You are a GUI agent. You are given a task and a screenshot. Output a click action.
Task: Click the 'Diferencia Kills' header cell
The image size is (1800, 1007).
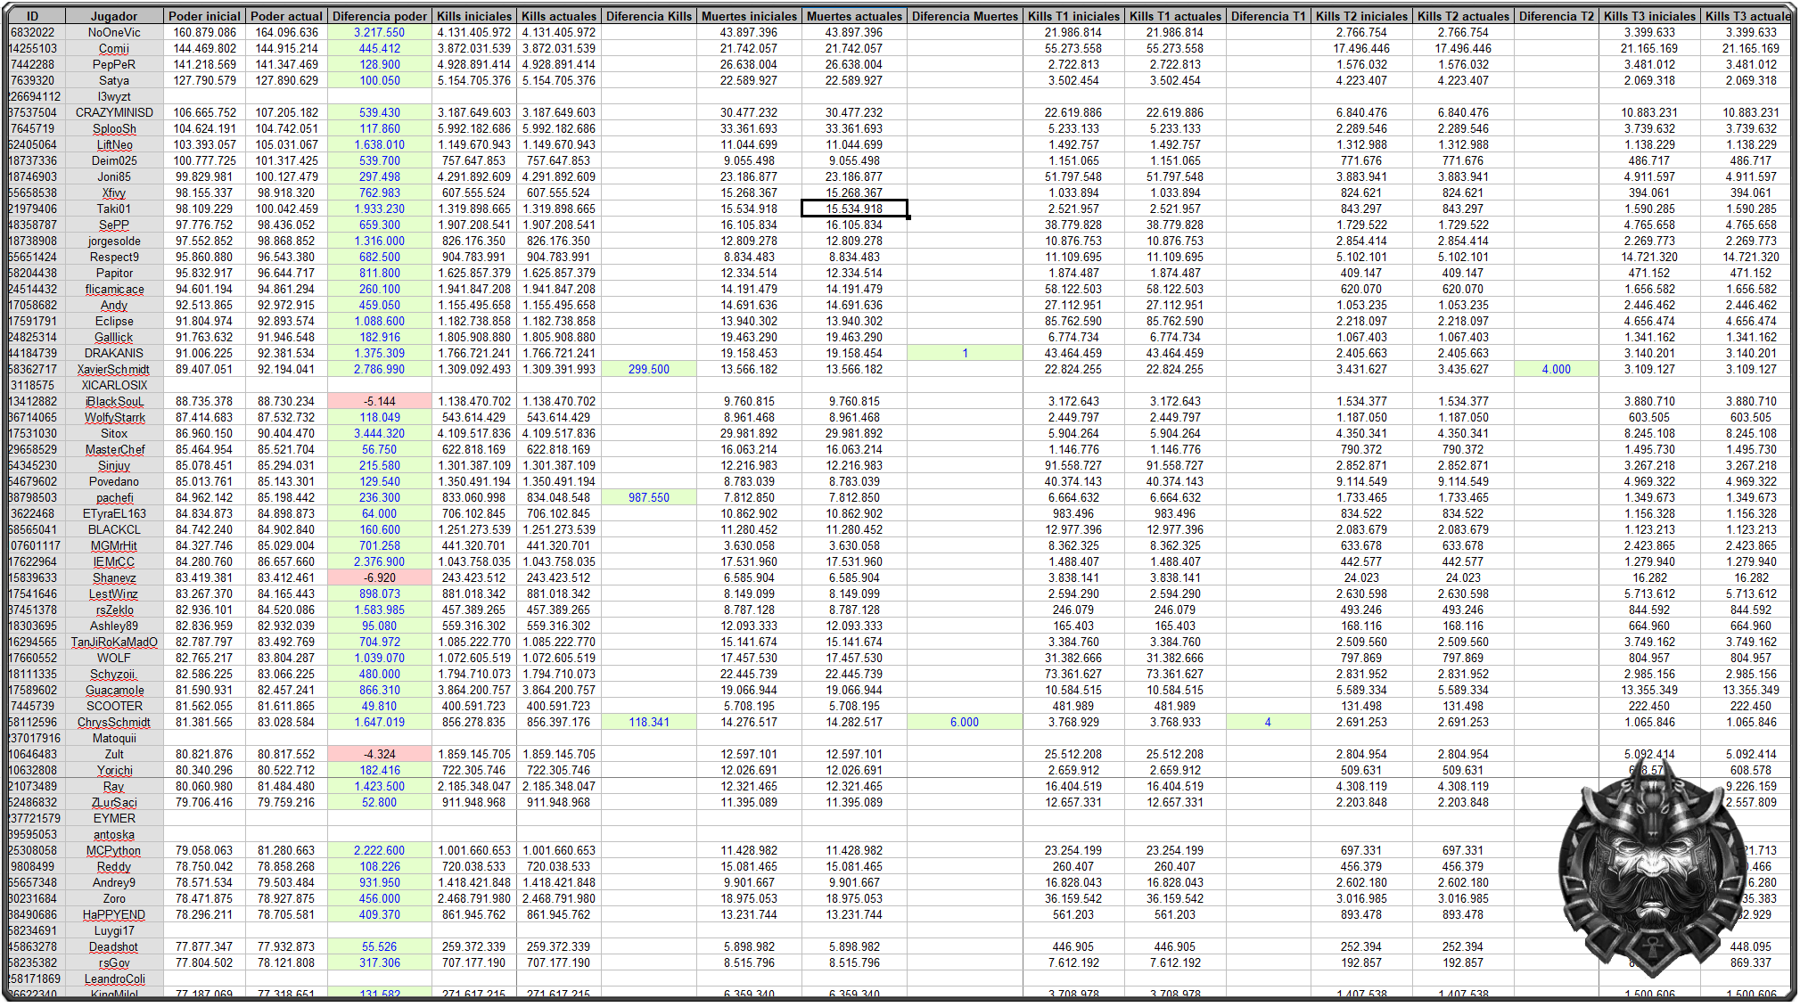(x=649, y=16)
